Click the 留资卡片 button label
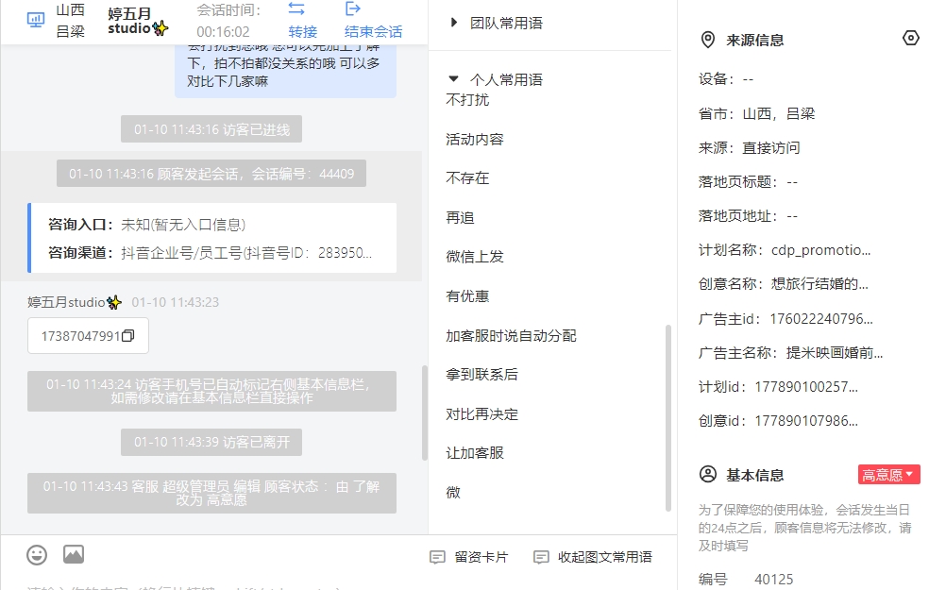The width and height of the screenshot is (929, 590). click(x=481, y=557)
